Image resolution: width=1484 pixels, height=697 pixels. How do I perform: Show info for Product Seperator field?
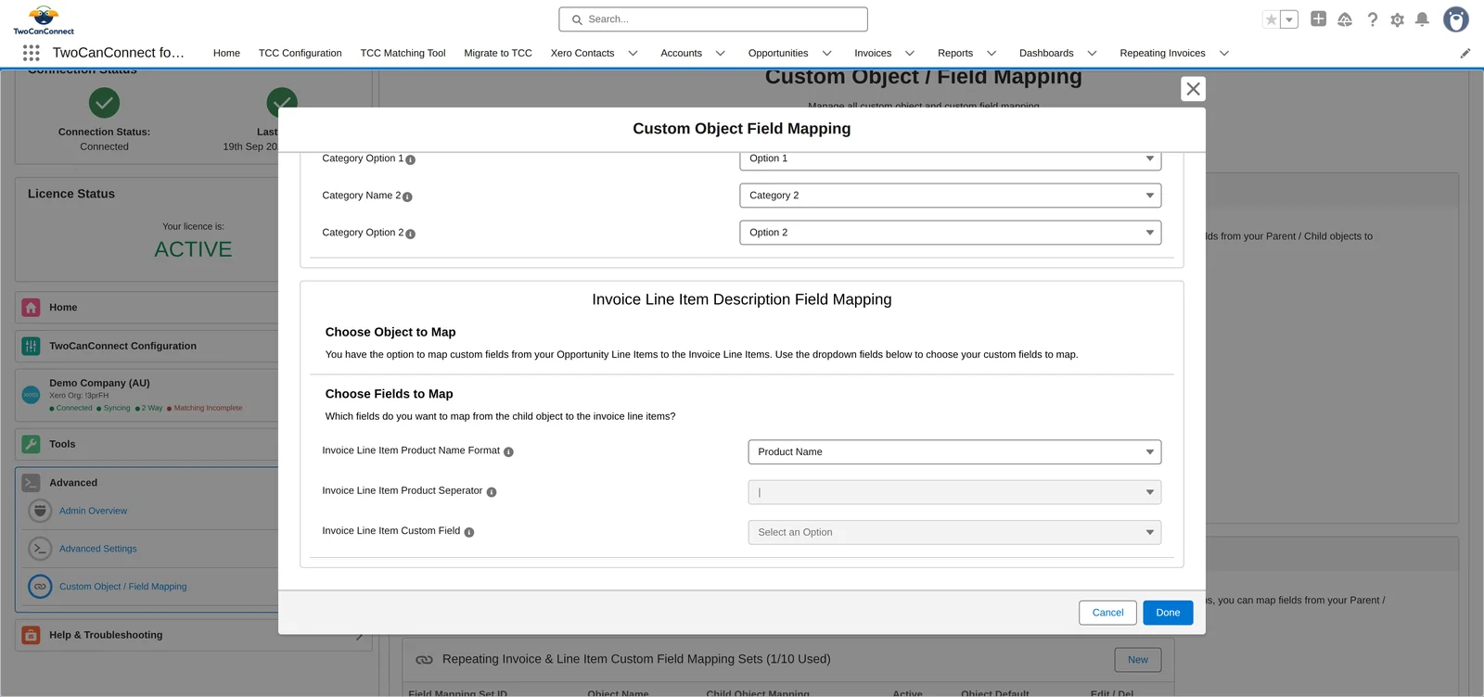point(492,492)
